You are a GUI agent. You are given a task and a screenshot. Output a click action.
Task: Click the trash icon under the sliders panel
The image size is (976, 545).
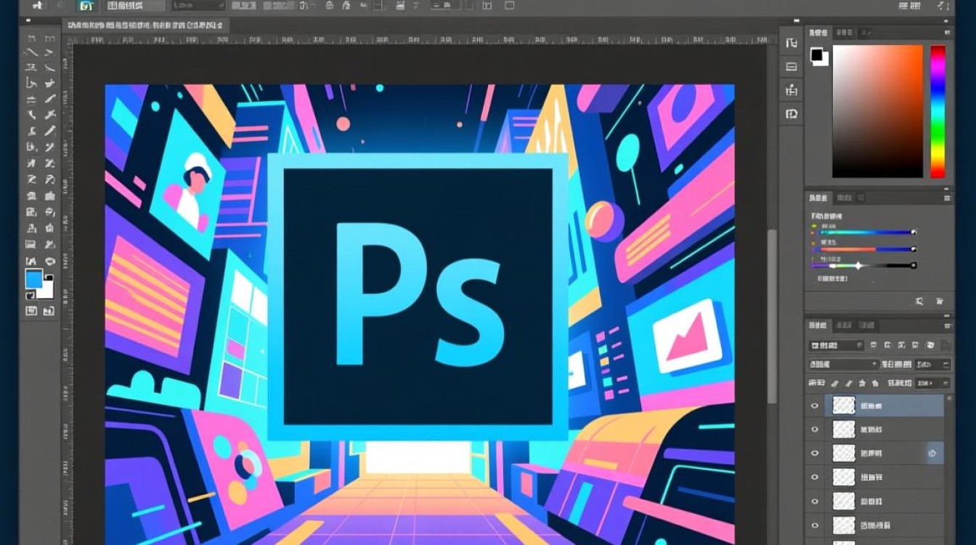[939, 301]
